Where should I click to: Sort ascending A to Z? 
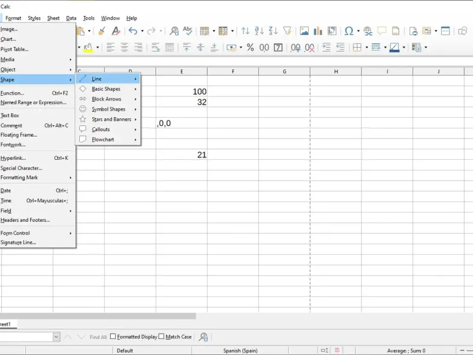pyautogui.click(x=259, y=31)
